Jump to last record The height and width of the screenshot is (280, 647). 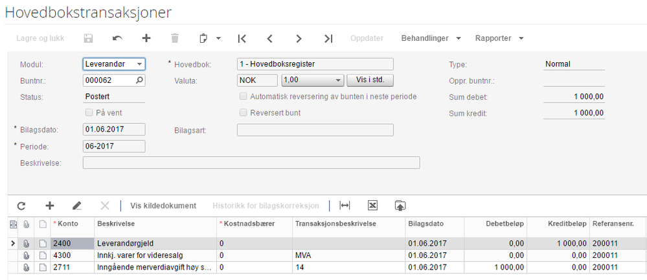[328, 39]
